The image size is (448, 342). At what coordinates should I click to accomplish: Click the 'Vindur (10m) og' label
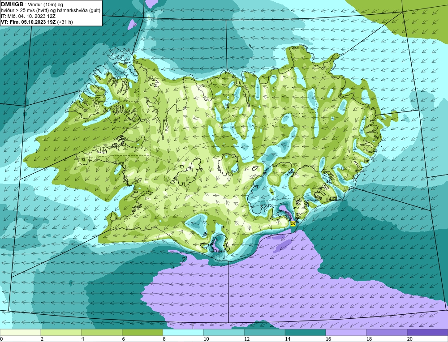coord(46,5)
